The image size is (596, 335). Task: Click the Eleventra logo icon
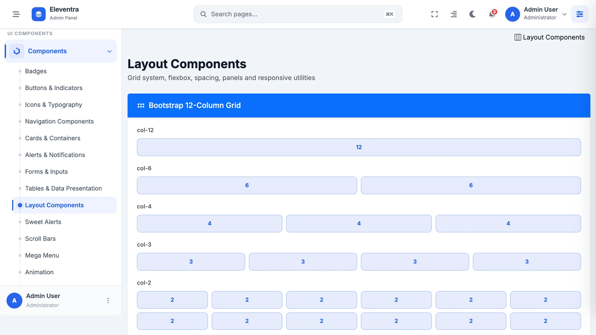coord(38,14)
